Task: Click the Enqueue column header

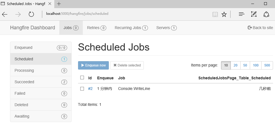Action: click(x=105, y=78)
